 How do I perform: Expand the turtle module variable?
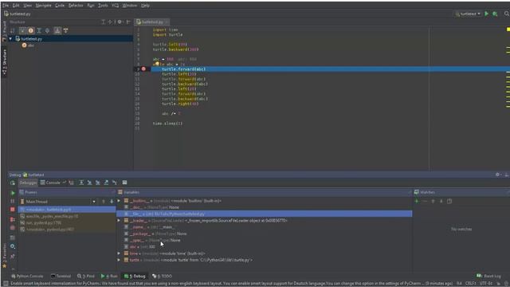click(x=119, y=260)
